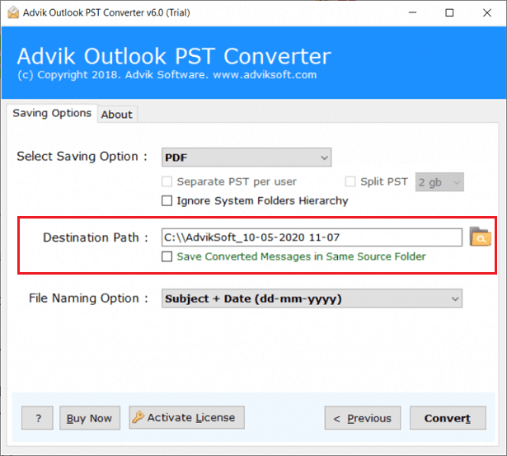Minimize the Advik converter window
The image size is (507, 456).
(412, 12)
